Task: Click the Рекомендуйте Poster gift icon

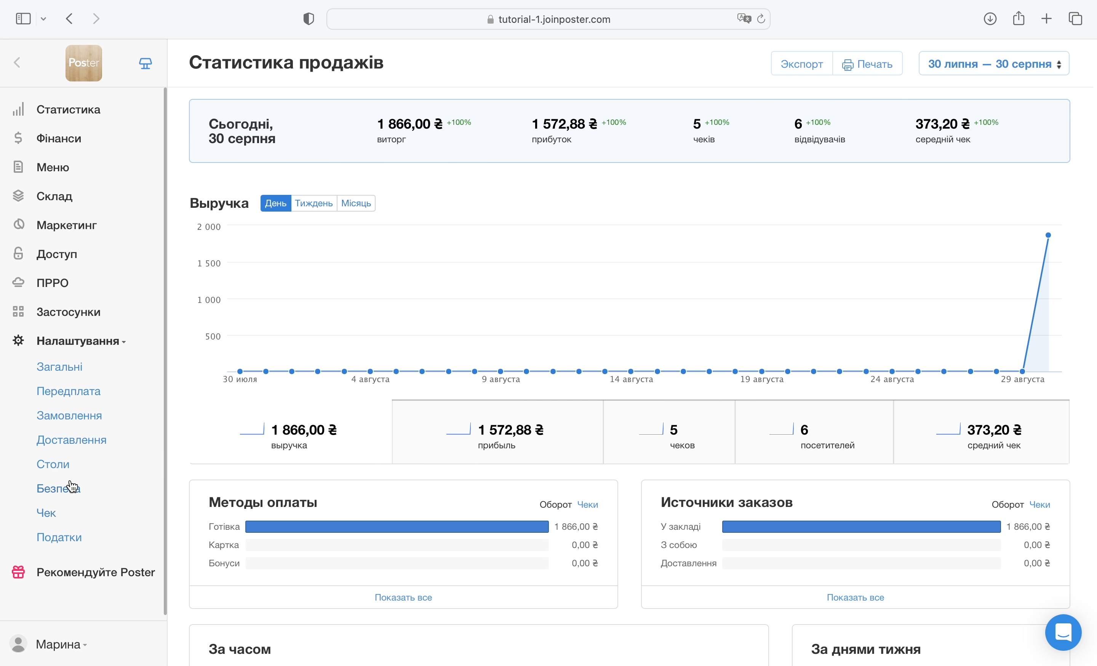Action: click(18, 572)
